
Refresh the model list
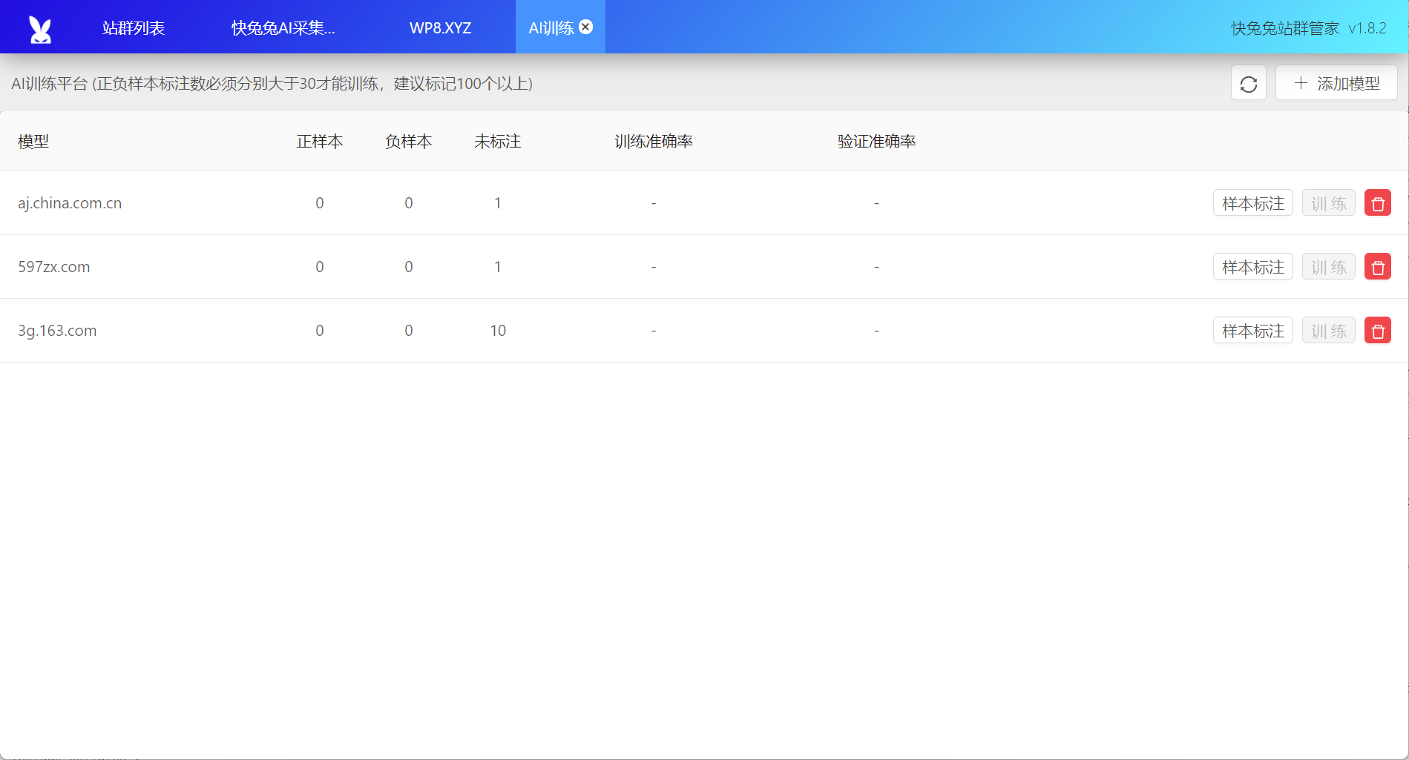click(x=1249, y=84)
